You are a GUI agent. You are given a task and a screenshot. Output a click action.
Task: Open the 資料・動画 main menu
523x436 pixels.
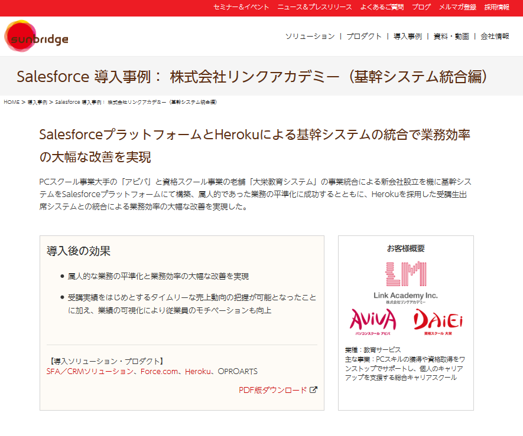[x=451, y=37]
